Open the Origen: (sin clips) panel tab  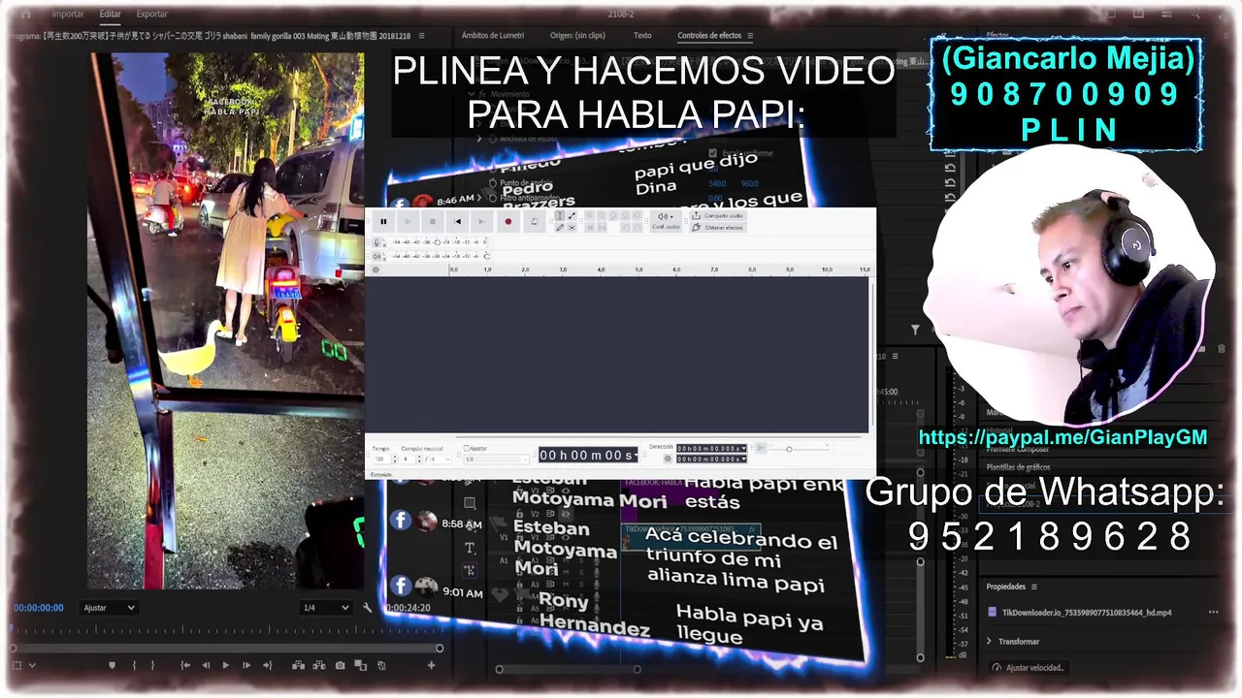577,36
